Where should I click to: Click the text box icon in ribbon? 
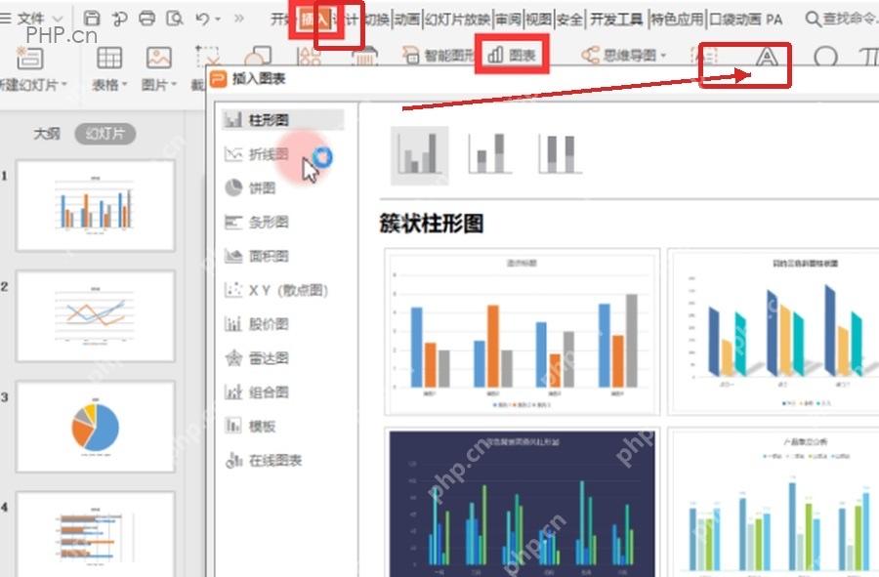704,57
